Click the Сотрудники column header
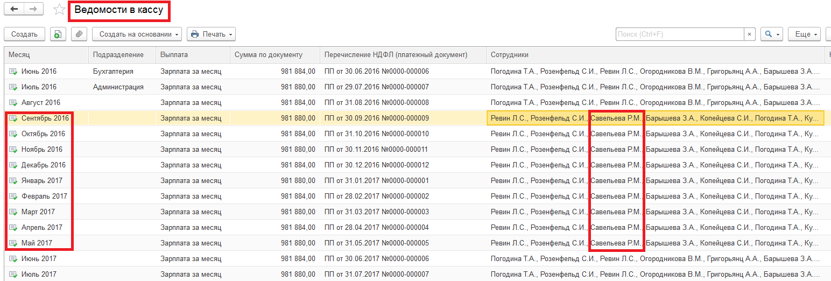 [655, 55]
